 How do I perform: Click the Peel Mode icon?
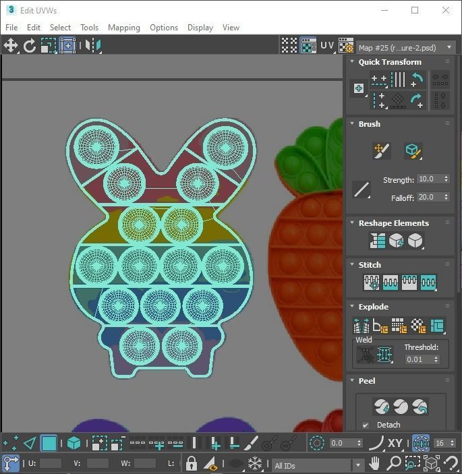[401, 407]
